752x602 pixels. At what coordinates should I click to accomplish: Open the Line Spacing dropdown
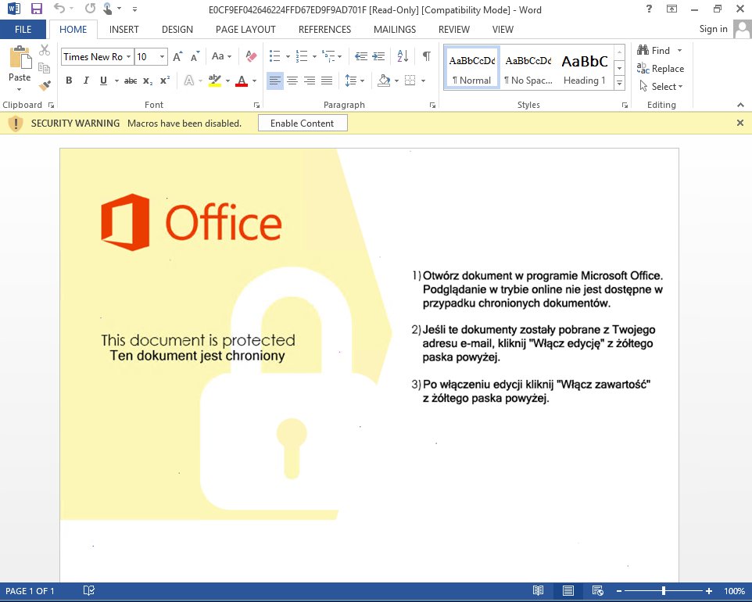(x=354, y=81)
